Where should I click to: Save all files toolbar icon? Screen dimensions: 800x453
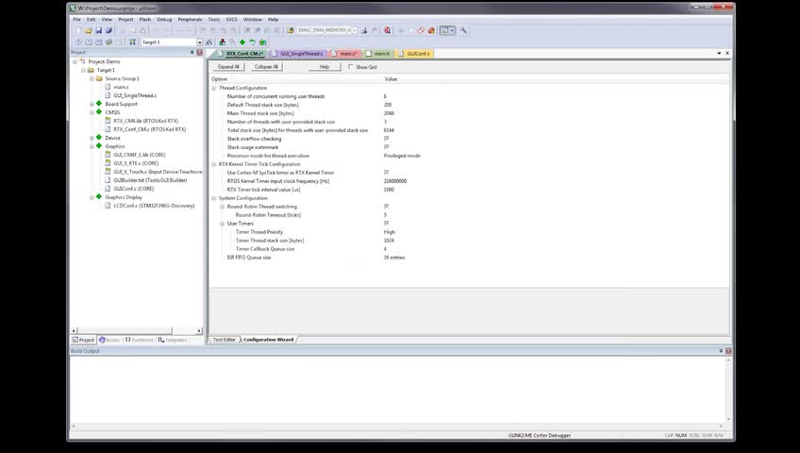pyautogui.click(x=108, y=30)
